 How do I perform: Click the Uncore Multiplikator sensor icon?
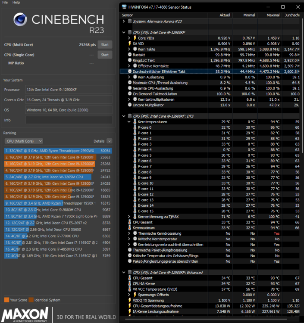129,105
